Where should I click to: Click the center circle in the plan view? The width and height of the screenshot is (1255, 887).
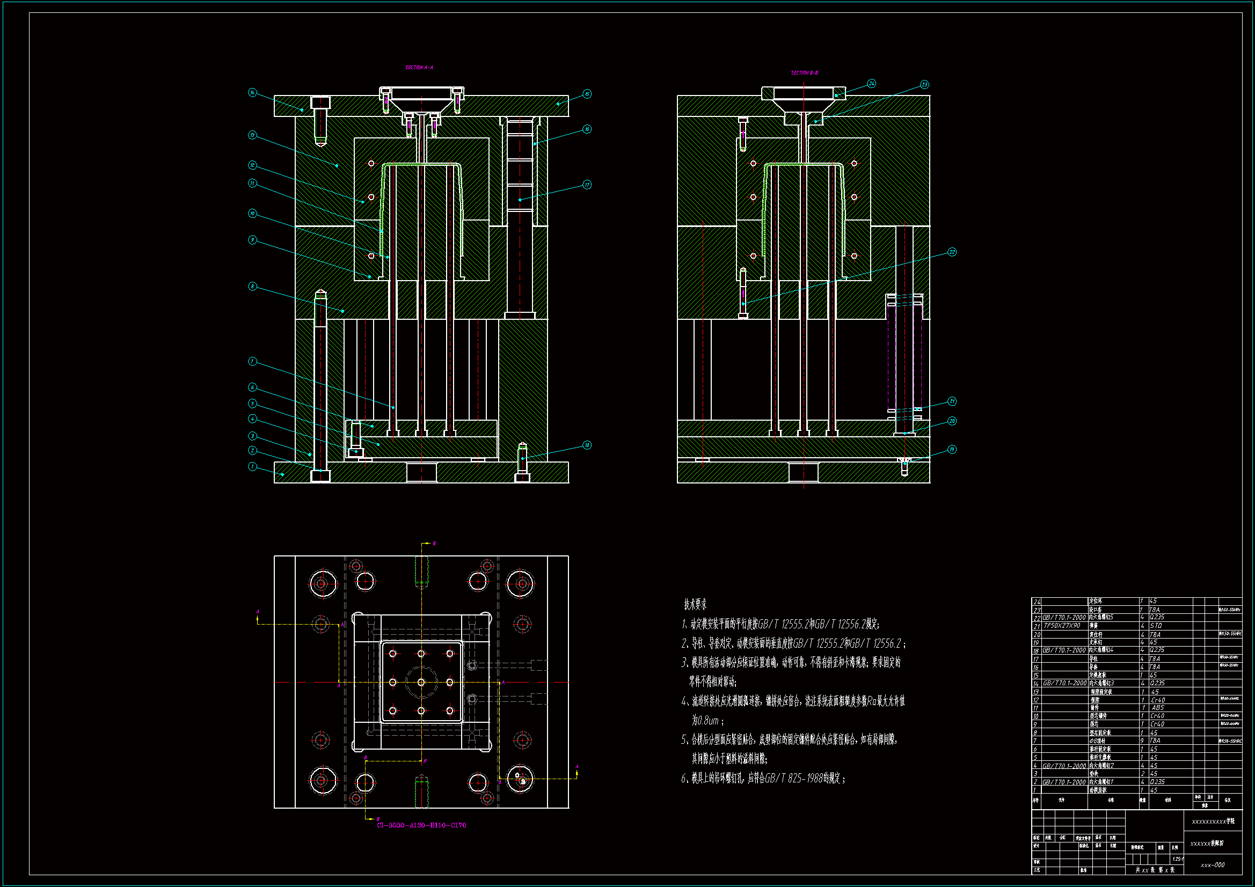(421, 682)
